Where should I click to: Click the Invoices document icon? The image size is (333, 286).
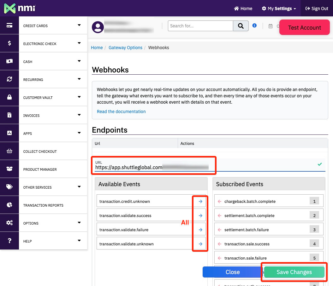[x=9, y=115]
